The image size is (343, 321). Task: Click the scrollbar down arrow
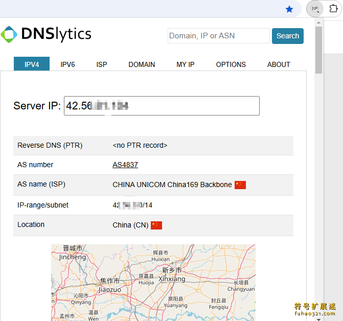pos(318,319)
